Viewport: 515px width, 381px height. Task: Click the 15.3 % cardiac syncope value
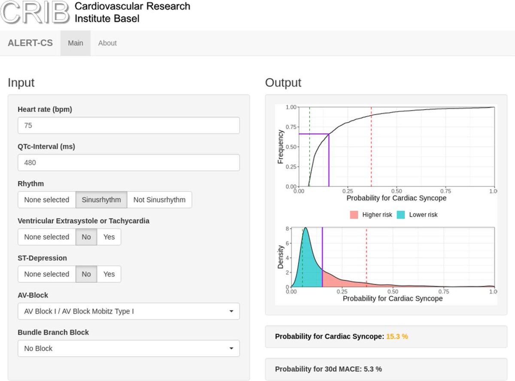[397, 337]
